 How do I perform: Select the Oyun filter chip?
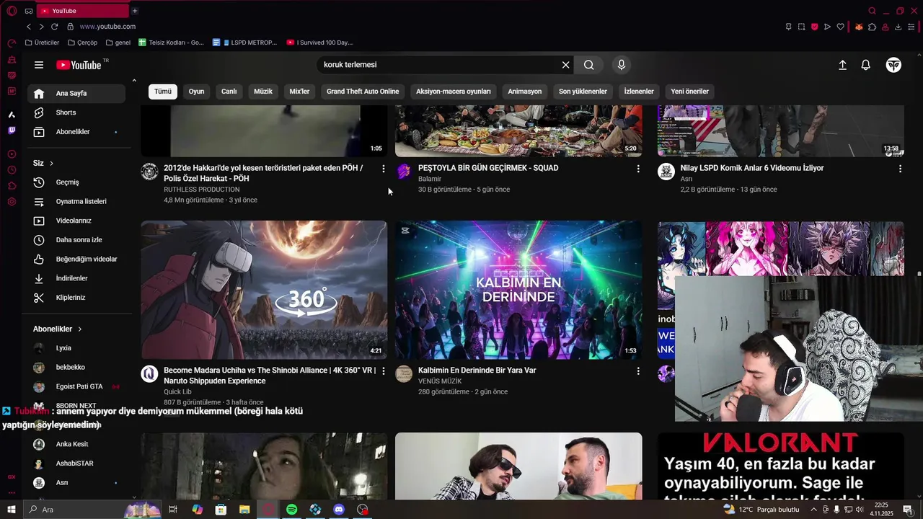click(196, 92)
